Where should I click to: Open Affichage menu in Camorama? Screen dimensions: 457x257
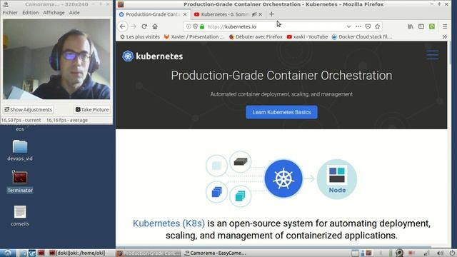[x=54, y=13]
